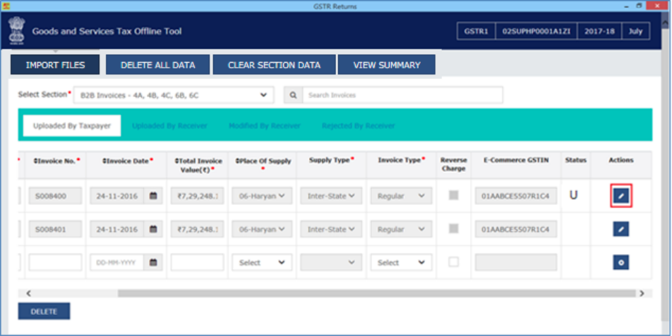
Task: Click the empty E-Commerce GSTIN field in blank row
Action: [516, 263]
